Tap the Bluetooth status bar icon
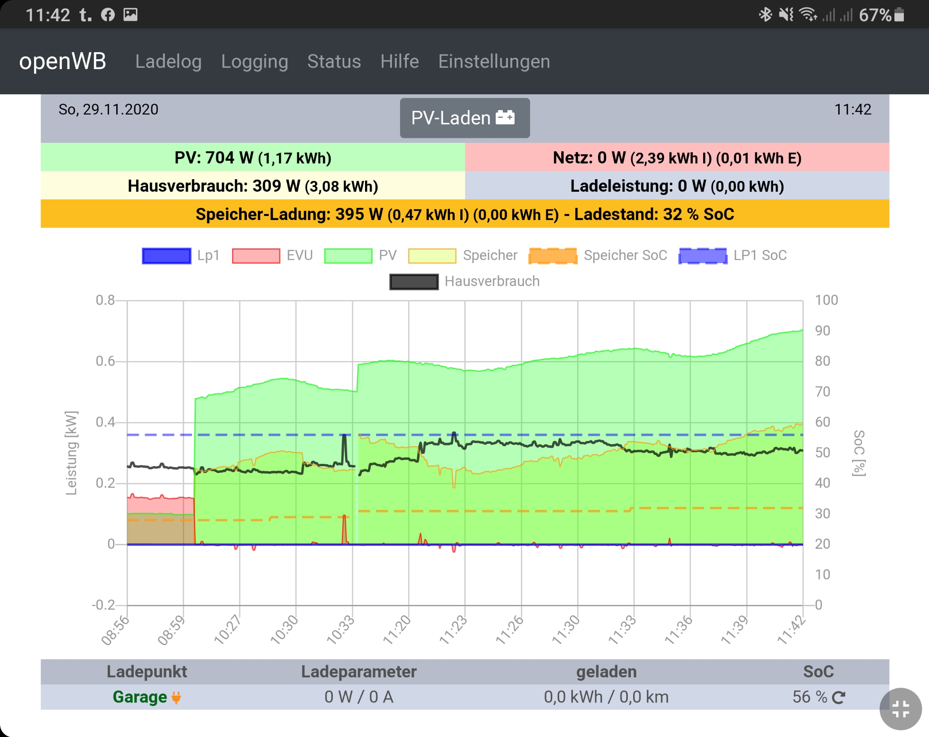 pos(765,15)
